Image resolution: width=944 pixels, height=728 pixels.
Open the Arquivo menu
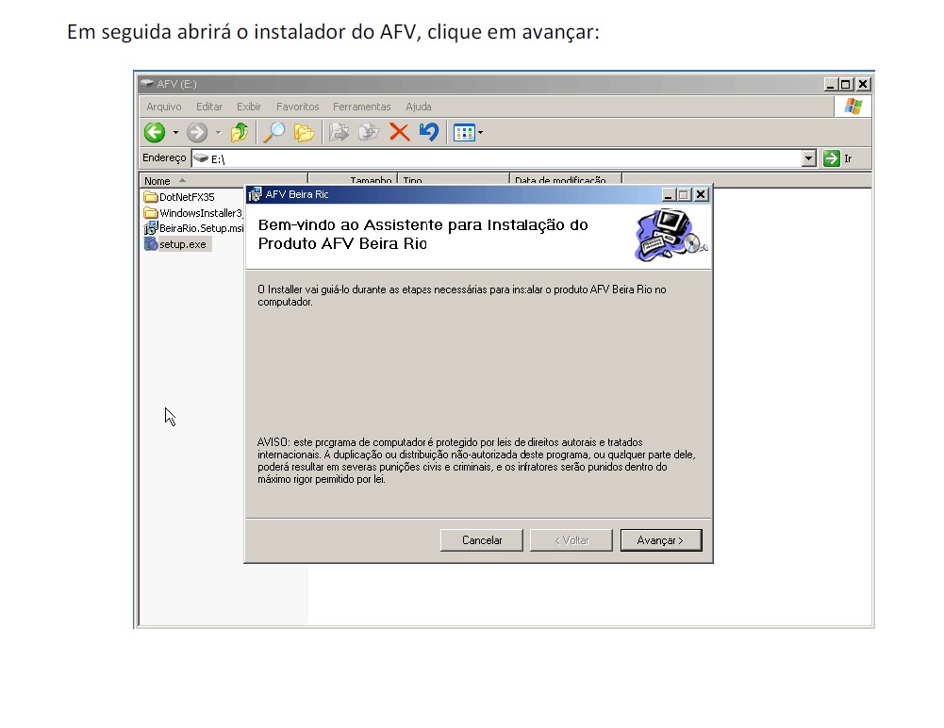(164, 107)
